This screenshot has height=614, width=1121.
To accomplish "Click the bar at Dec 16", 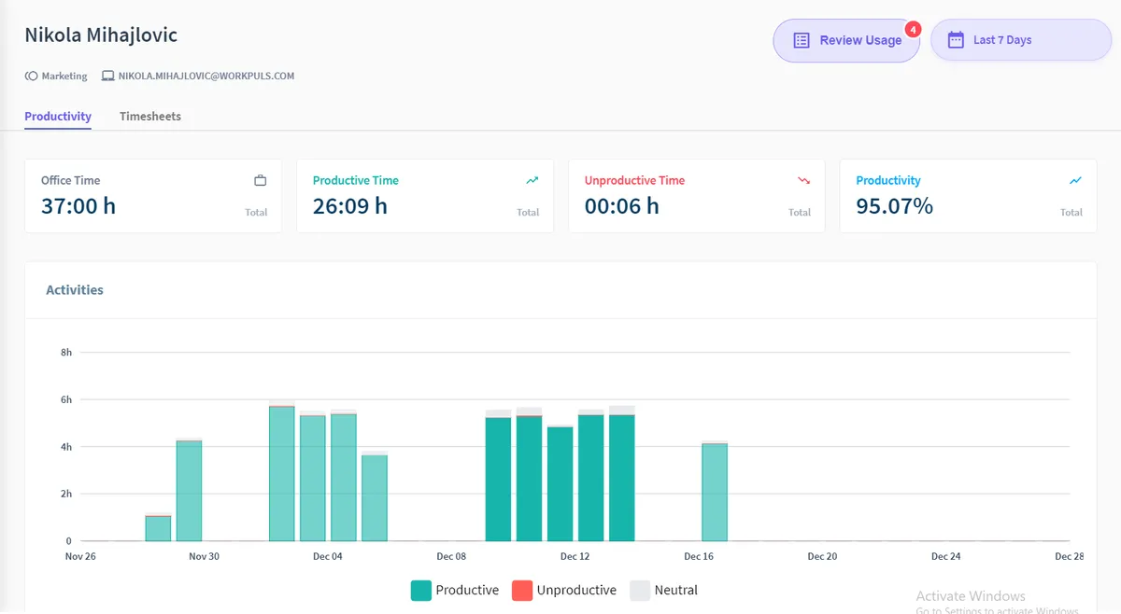I will [x=715, y=492].
